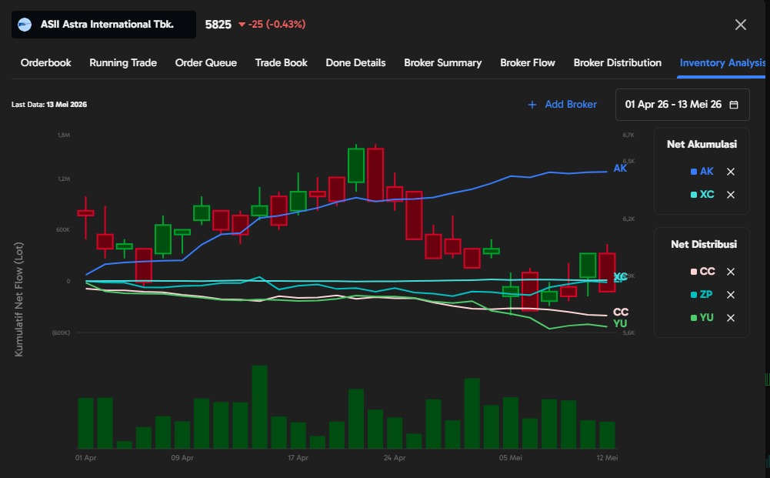
Task: Click the Last Data: 13 Mei 2026 label
Action: click(49, 105)
